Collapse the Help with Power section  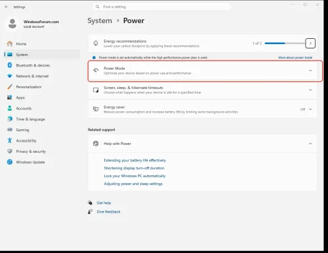pyautogui.click(x=310, y=144)
